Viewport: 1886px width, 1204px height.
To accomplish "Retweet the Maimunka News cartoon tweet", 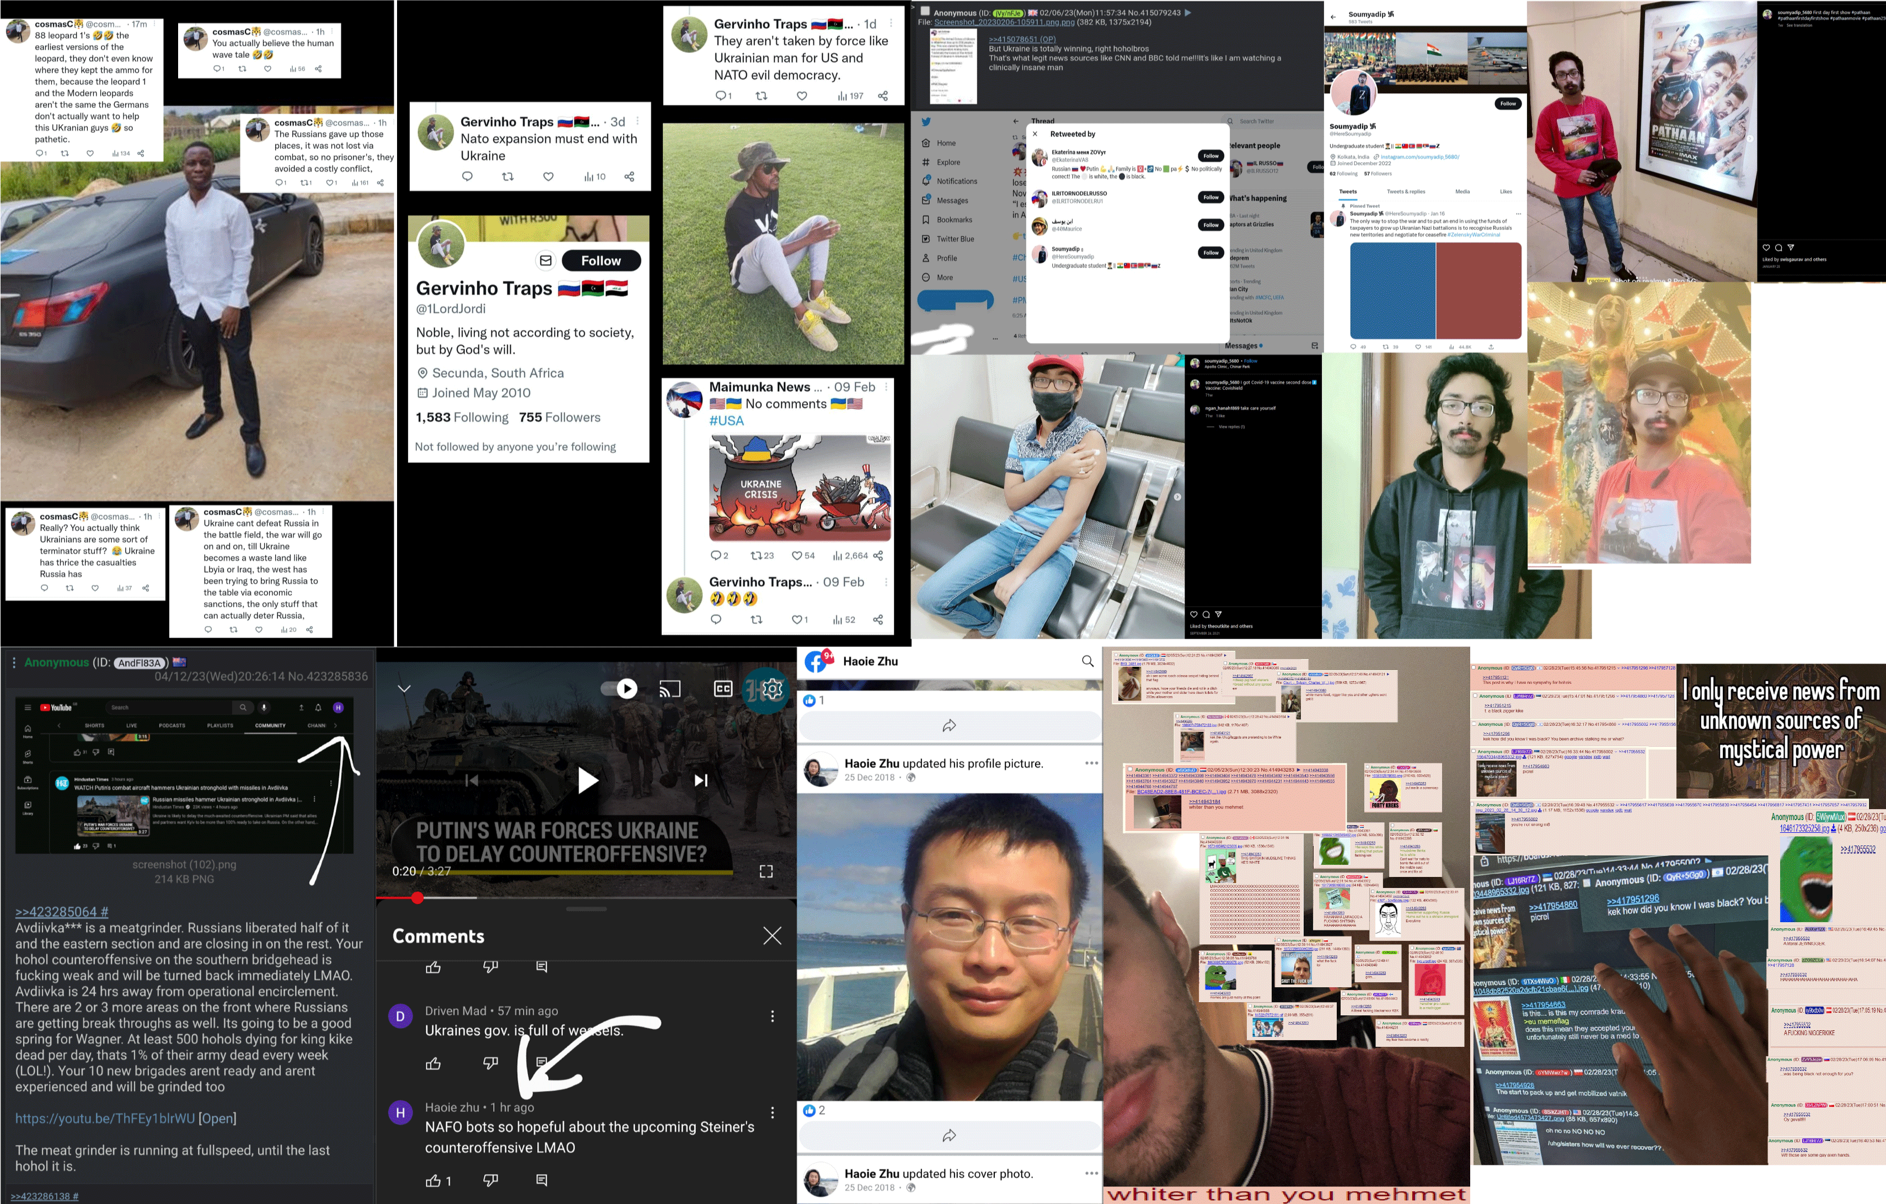I will (757, 556).
